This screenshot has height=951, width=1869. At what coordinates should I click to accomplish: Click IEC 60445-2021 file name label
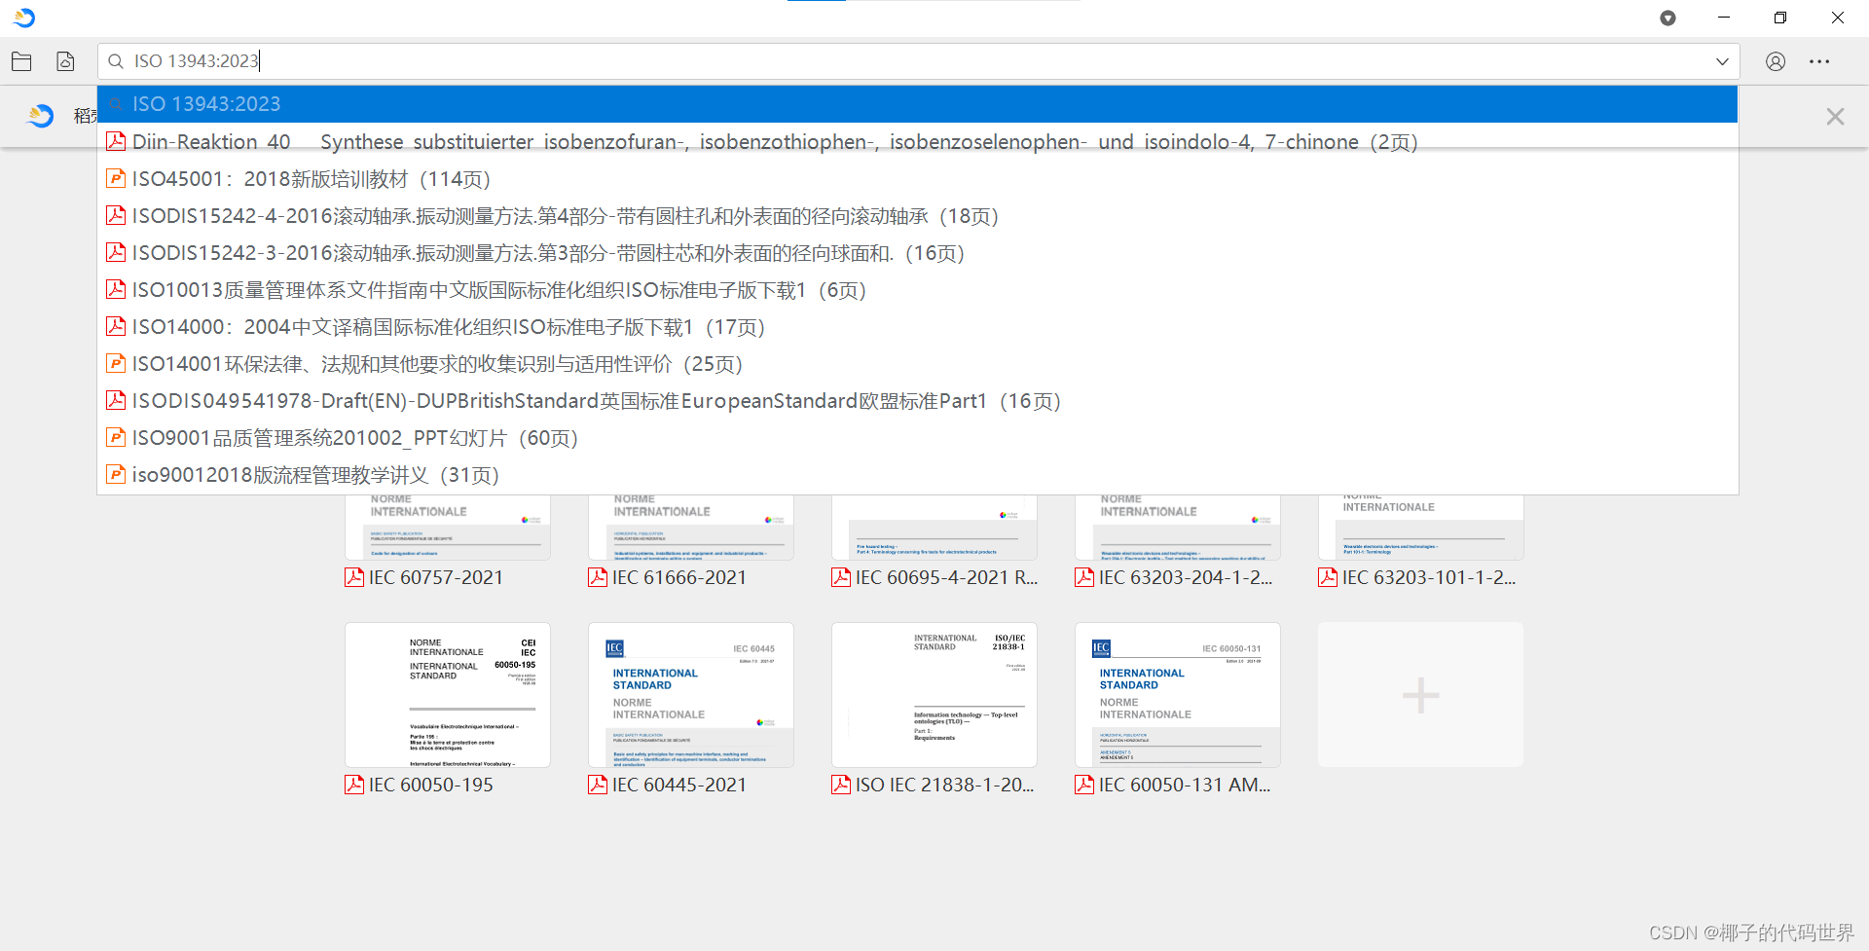(x=679, y=785)
